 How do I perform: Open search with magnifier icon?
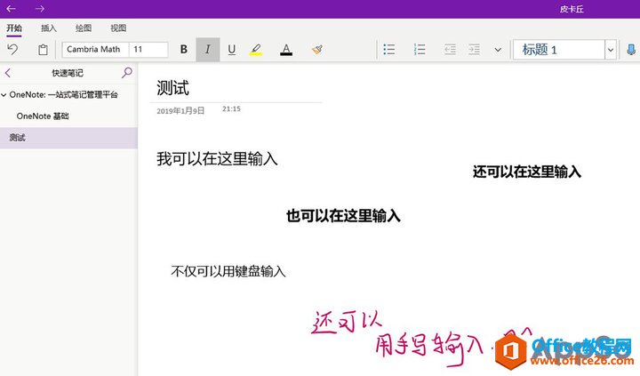[x=127, y=73]
